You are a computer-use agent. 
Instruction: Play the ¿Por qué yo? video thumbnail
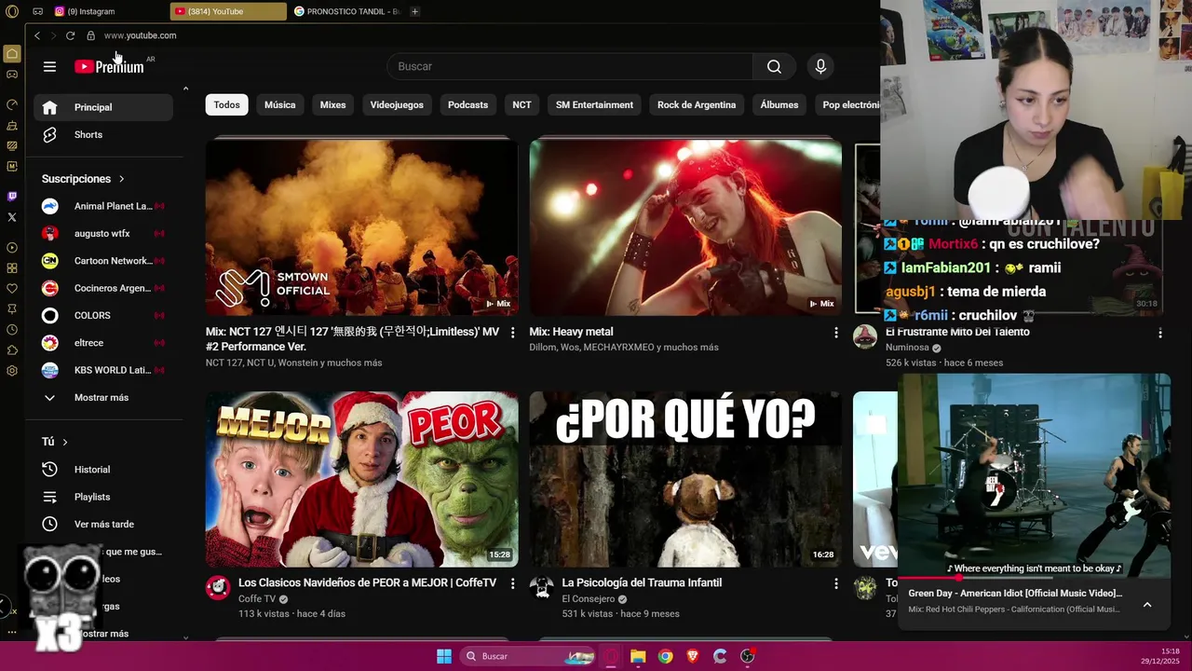tap(685, 479)
